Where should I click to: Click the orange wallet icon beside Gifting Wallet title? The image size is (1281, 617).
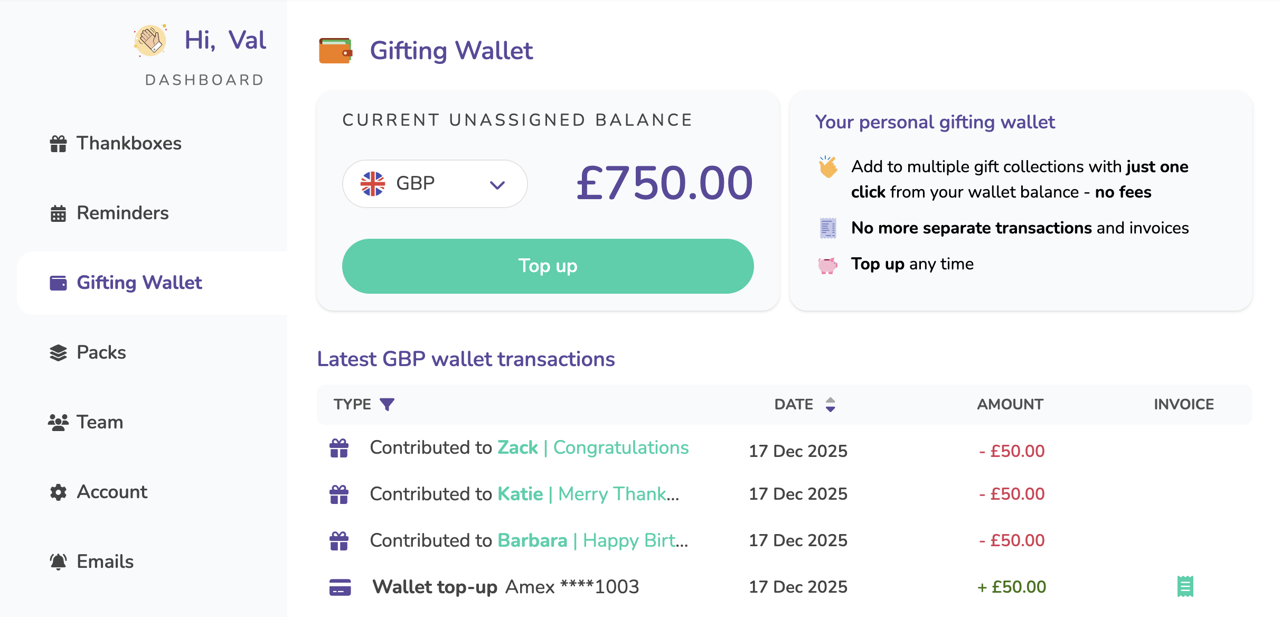click(x=335, y=51)
